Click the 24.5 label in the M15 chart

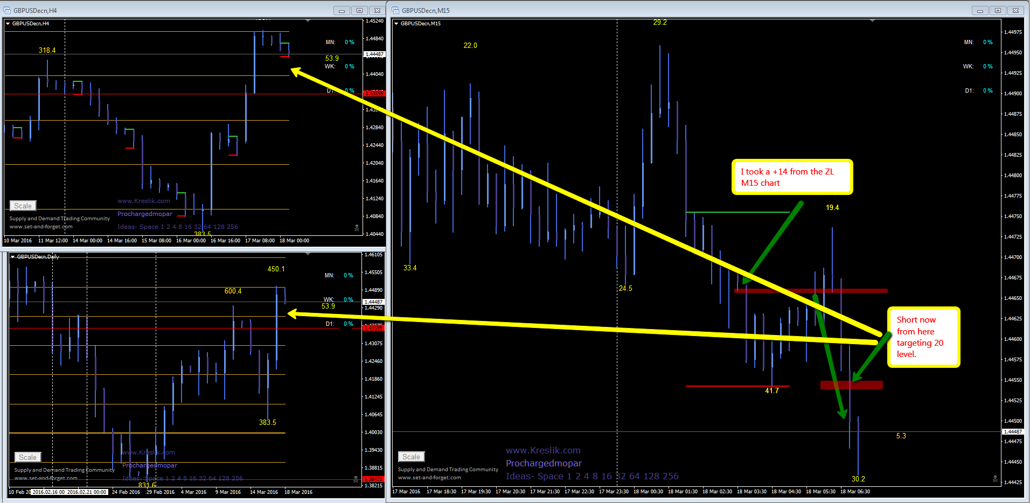[x=625, y=288]
